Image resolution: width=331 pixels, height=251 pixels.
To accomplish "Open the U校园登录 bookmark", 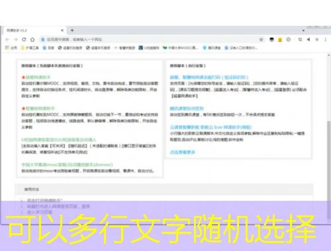I will (x=149, y=48).
